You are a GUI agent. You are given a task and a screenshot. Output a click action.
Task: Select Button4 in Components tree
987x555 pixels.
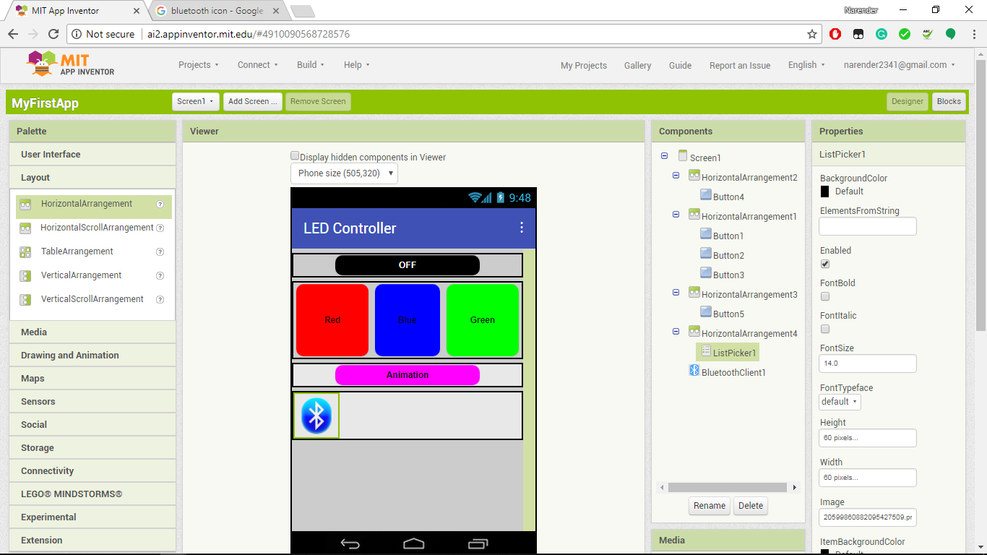pos(728,197)
